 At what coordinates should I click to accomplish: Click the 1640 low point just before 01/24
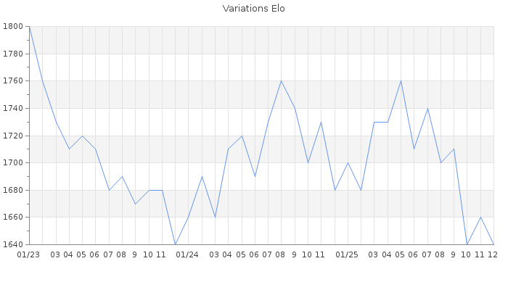click(175, 244)
